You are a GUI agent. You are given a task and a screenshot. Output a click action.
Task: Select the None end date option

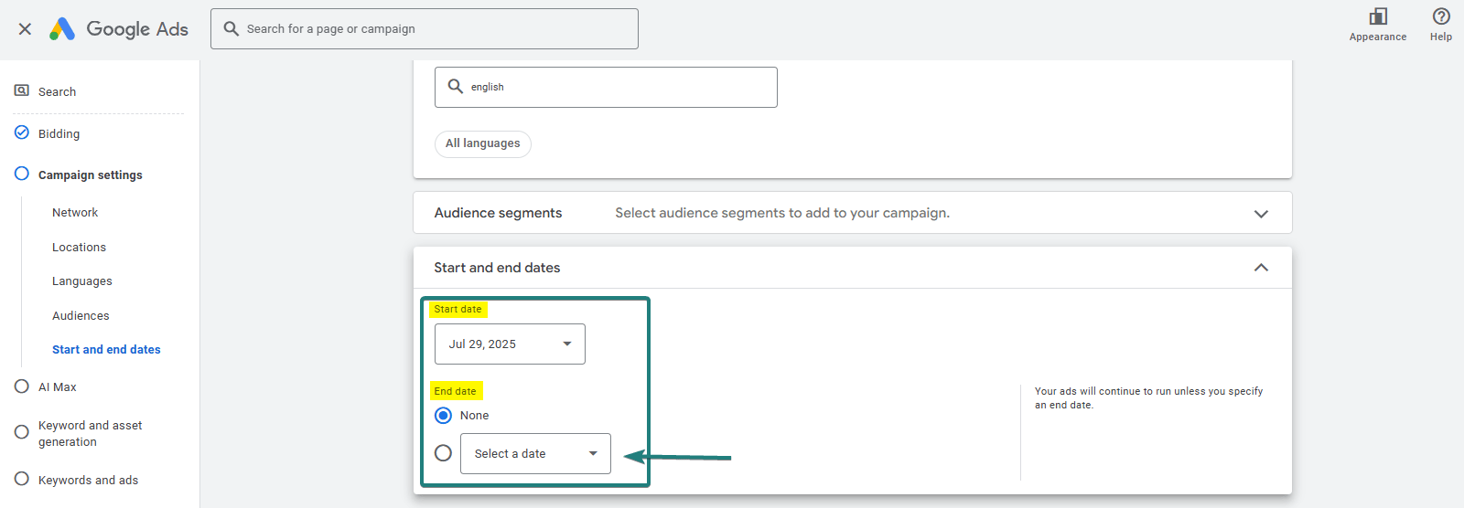point(444,416)
